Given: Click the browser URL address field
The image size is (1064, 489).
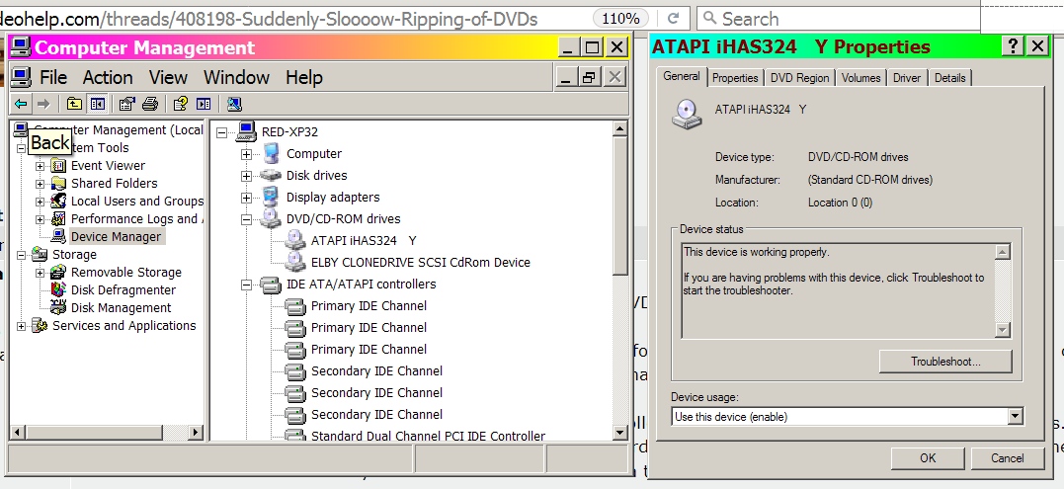Looking at the screenshot, I should pyautogui.click(x=293, y=19).
